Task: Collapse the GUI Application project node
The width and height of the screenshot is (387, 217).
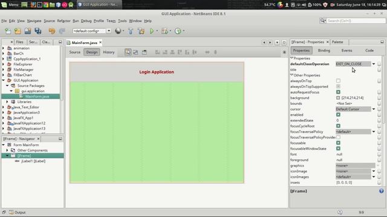Action: pyautogui.click(x=4, y=80)
